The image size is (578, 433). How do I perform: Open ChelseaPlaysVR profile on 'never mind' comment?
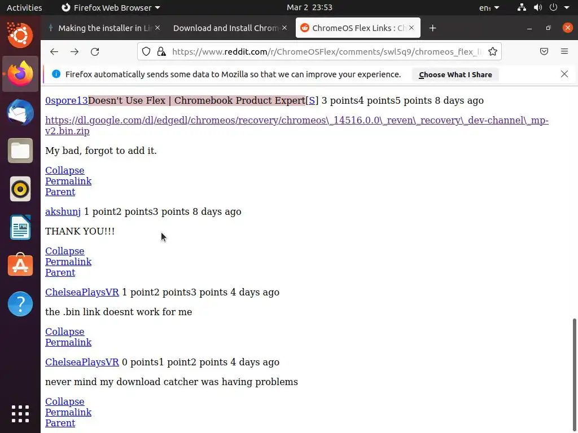point(82,363)
